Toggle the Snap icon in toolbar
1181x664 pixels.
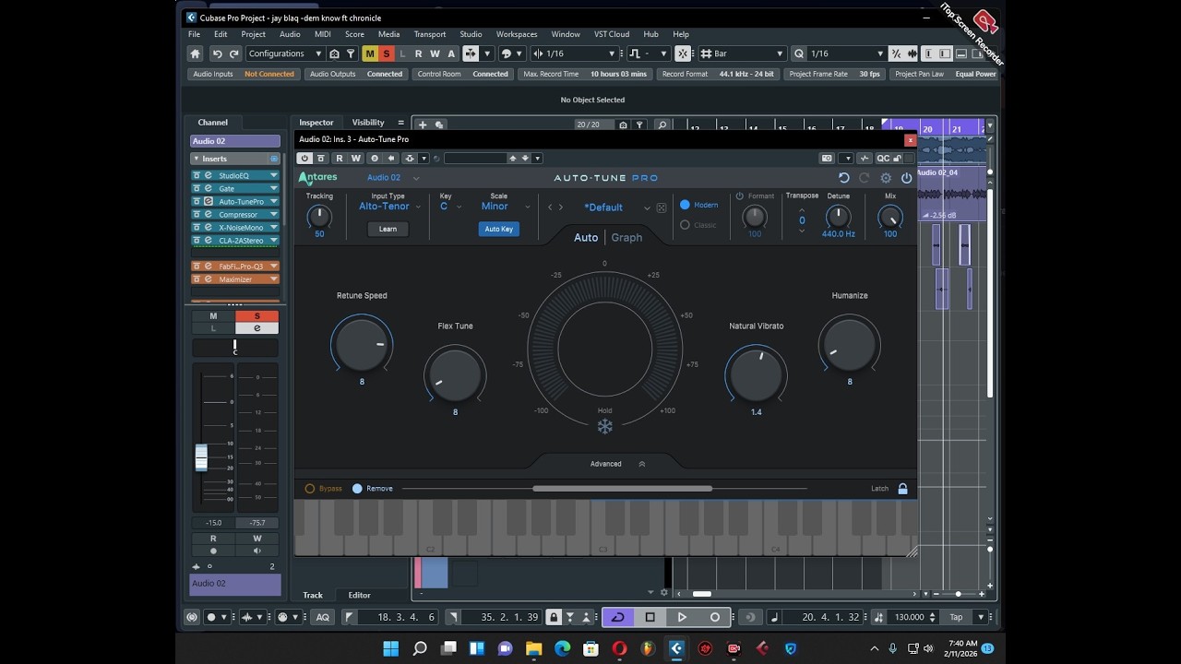pyautogui.click(x=683, y=53)
